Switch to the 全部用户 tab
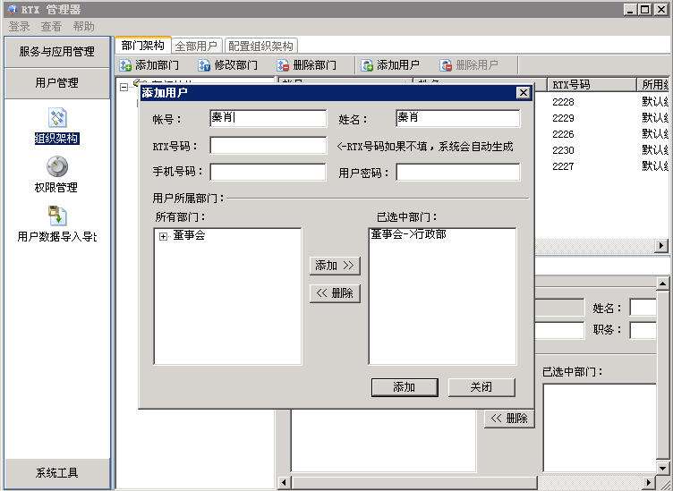This screenshot has height=491, width=673. click(196, 46)
